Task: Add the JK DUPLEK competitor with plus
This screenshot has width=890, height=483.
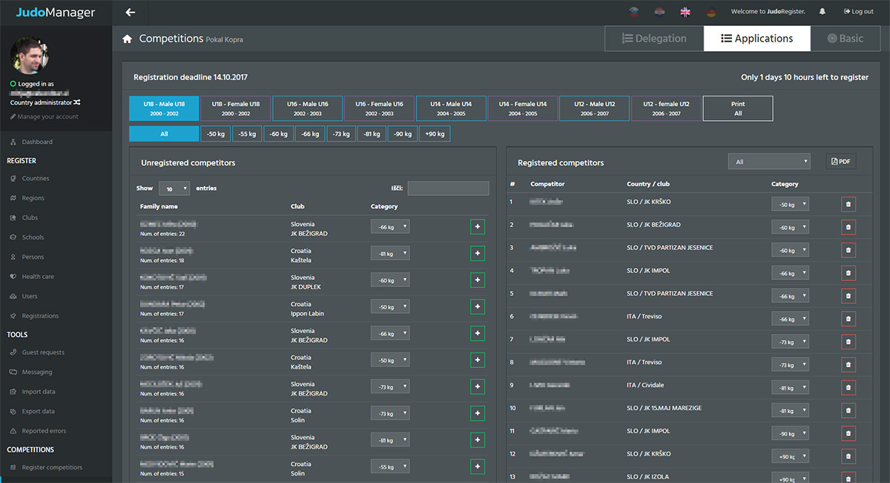Action: pyautogui.click(x=478, y=280)
